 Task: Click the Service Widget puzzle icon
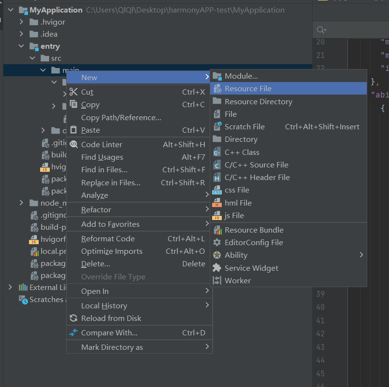click(217, 268)
